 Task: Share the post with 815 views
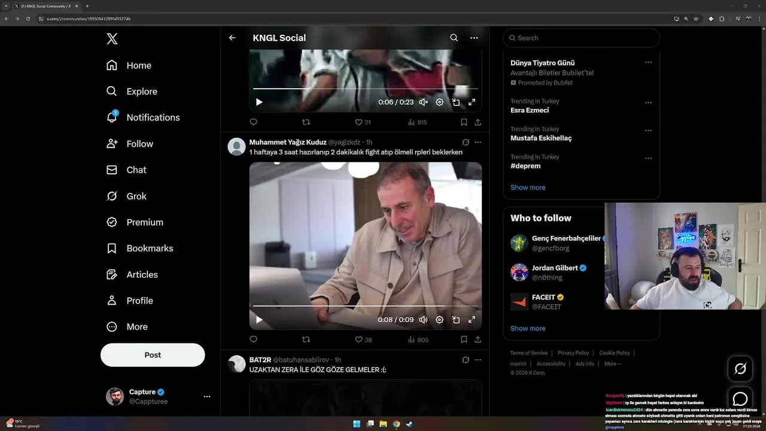tap(478, 122)
